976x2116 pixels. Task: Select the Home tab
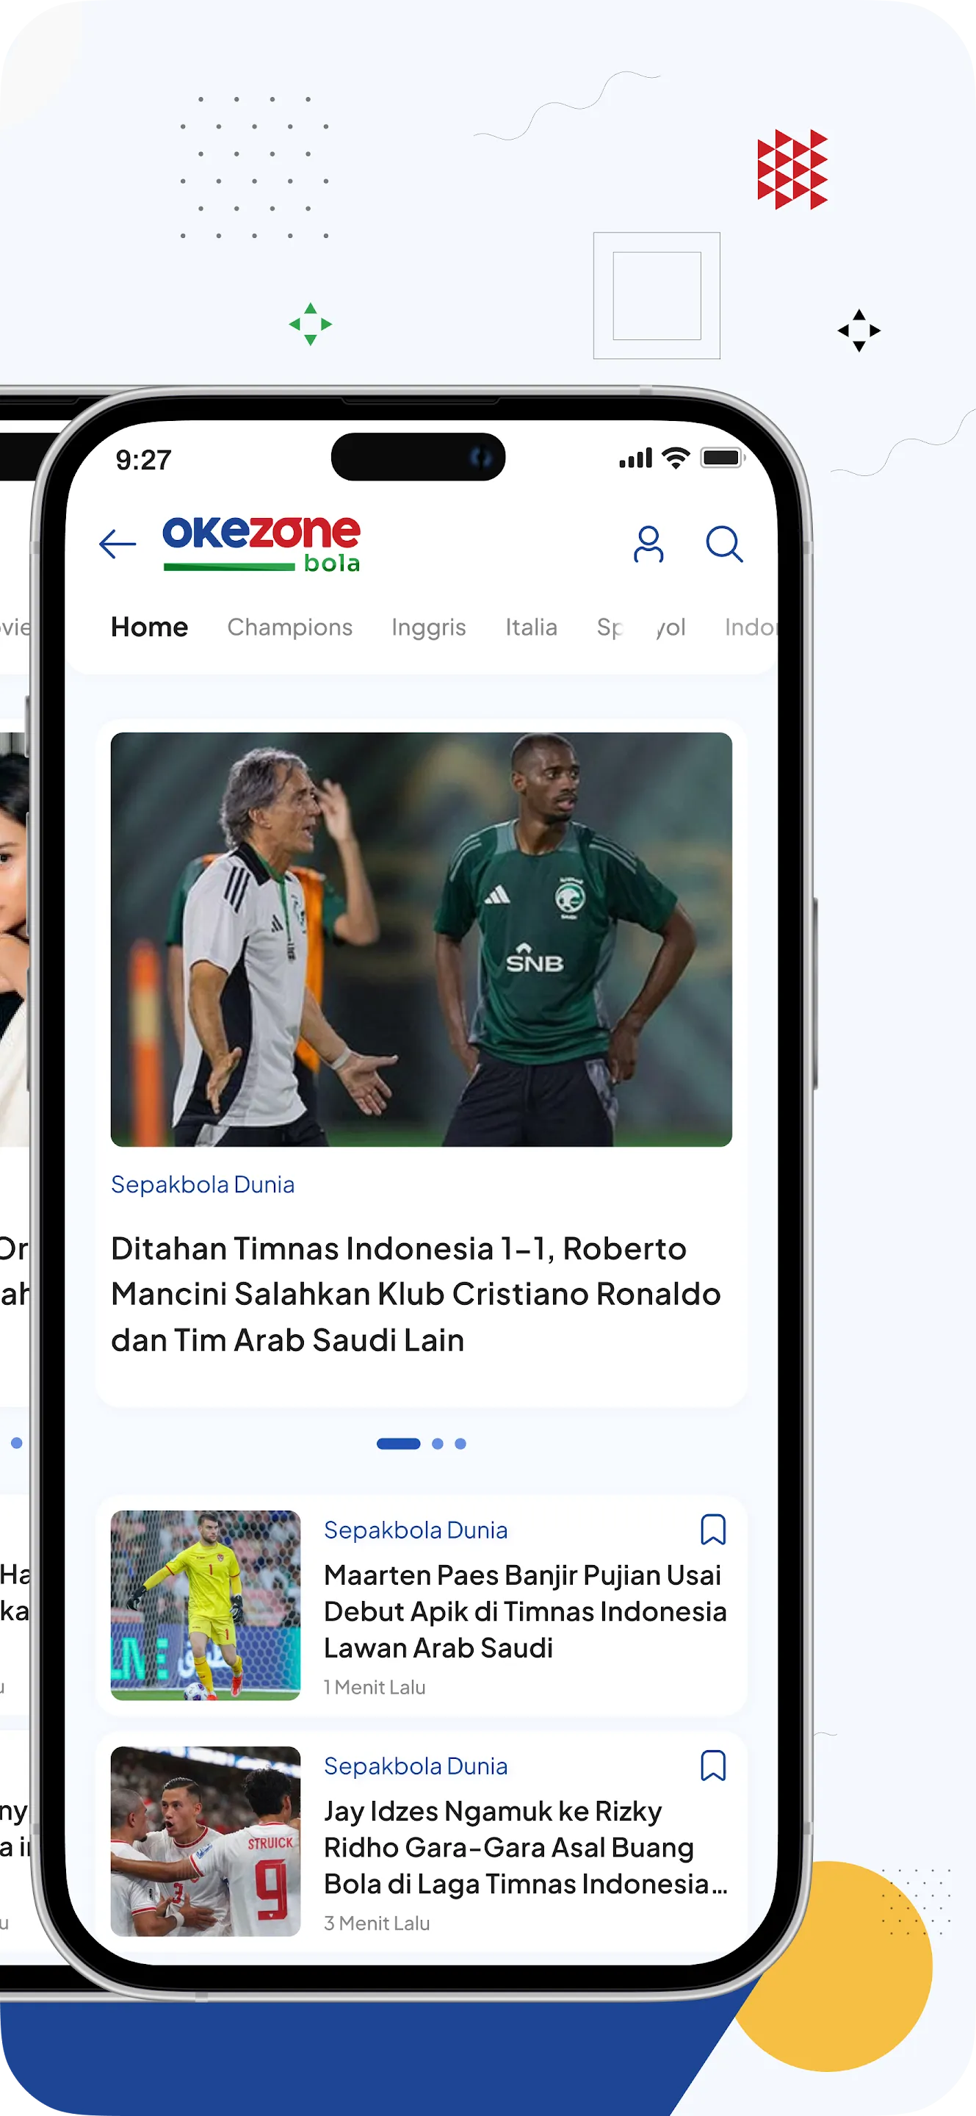point(149,627)
